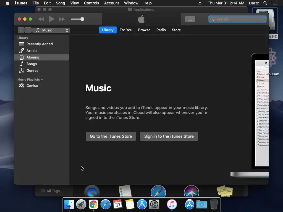Click the Safari app in the Finder window

click(x=158, y=191)
